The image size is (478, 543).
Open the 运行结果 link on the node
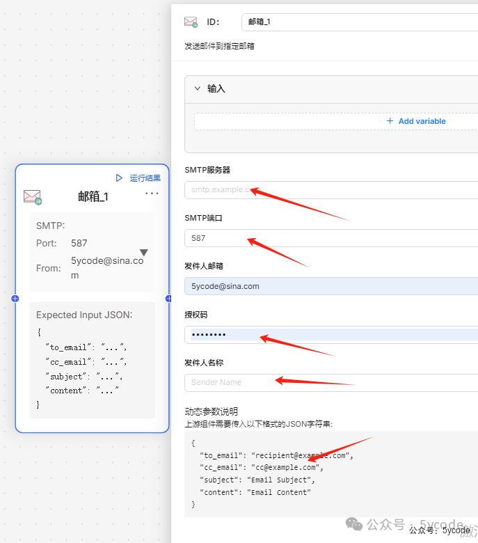pos(145,178)
